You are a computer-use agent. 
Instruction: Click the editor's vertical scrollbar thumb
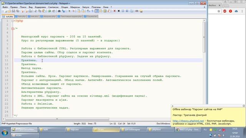204,37
